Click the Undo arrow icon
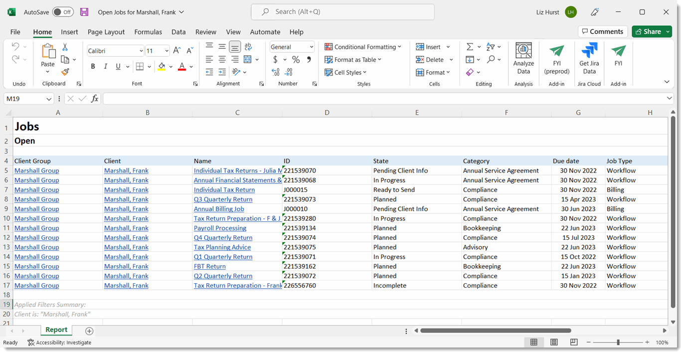The image size is (681, 352). click(x=15, y=47)
